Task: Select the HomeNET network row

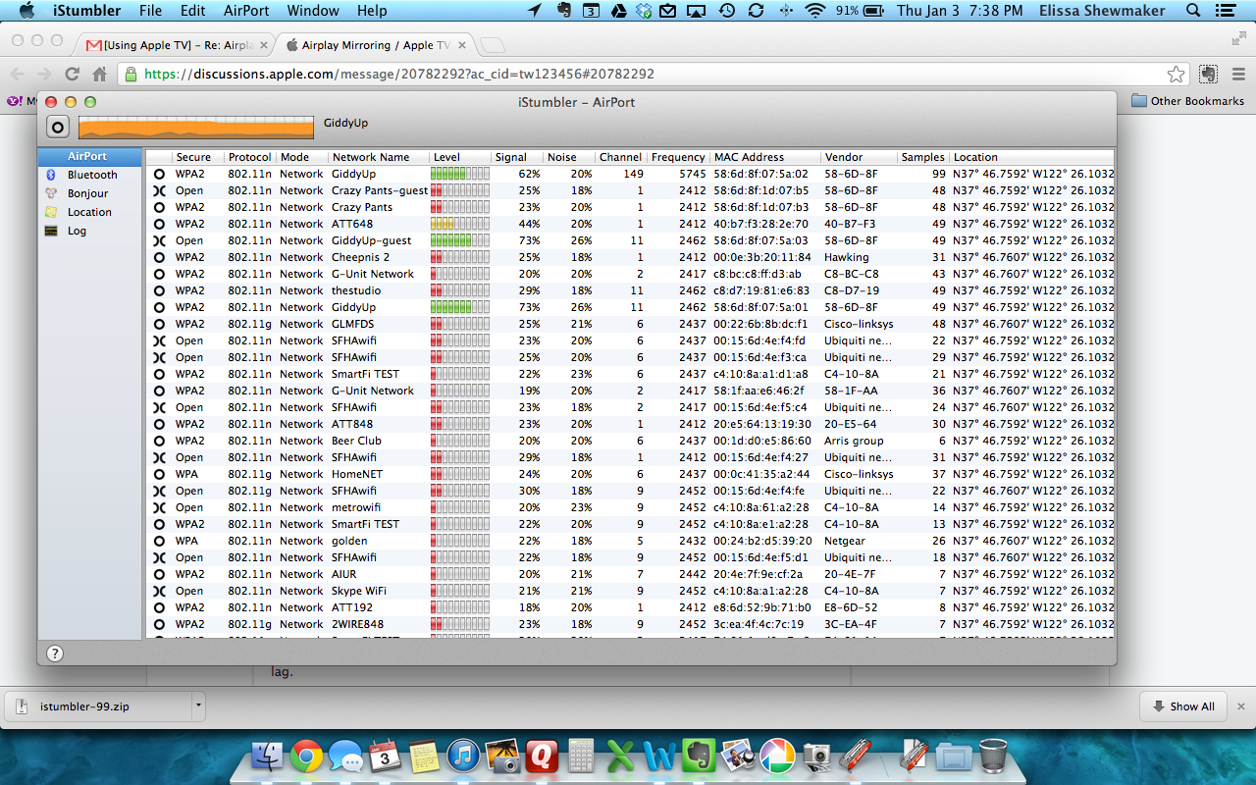Action: pyautogui.click(x=630, y=474)
